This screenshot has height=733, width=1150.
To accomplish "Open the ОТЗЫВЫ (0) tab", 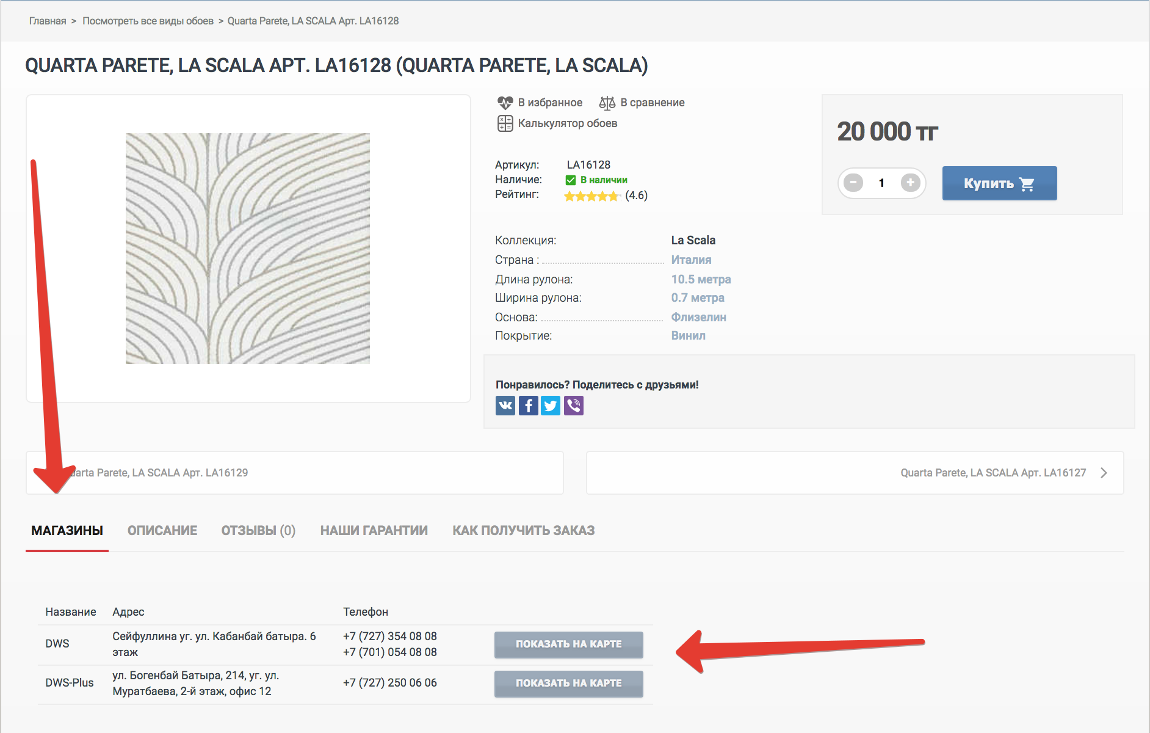I will [258, 530].
